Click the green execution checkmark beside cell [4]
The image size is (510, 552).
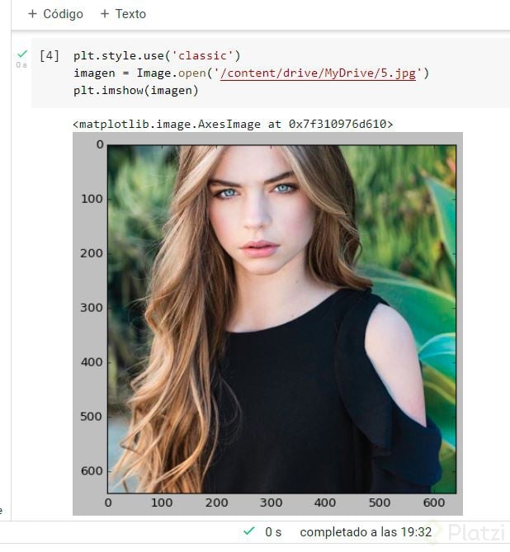tap(22, 54)
